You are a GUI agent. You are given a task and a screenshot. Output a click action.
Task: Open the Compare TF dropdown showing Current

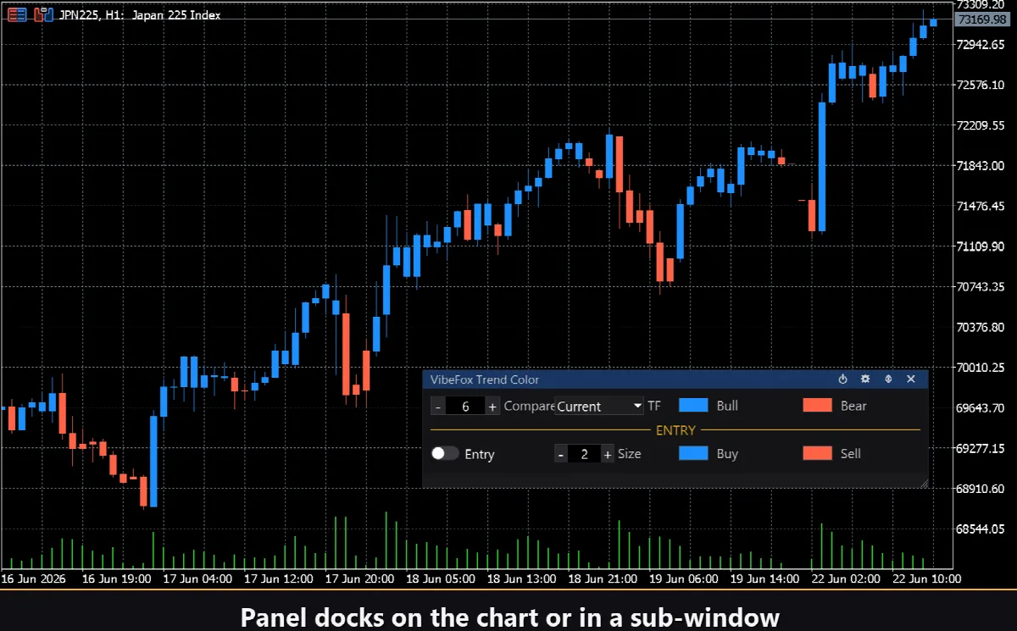point(599,407)
